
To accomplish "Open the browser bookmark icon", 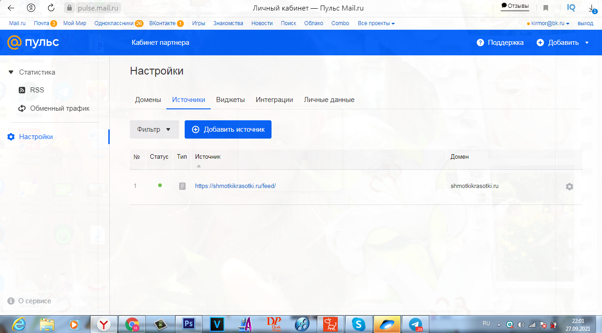I will click(546, 8).
